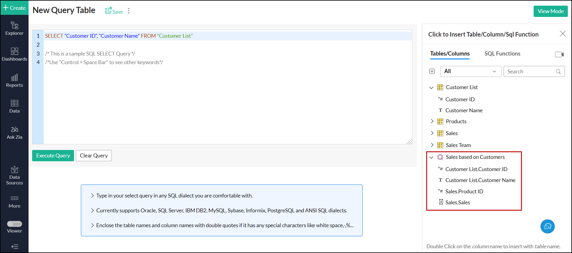Click the video help camera icon
Viewport: 572px width, 253px height.
point(559,54)
